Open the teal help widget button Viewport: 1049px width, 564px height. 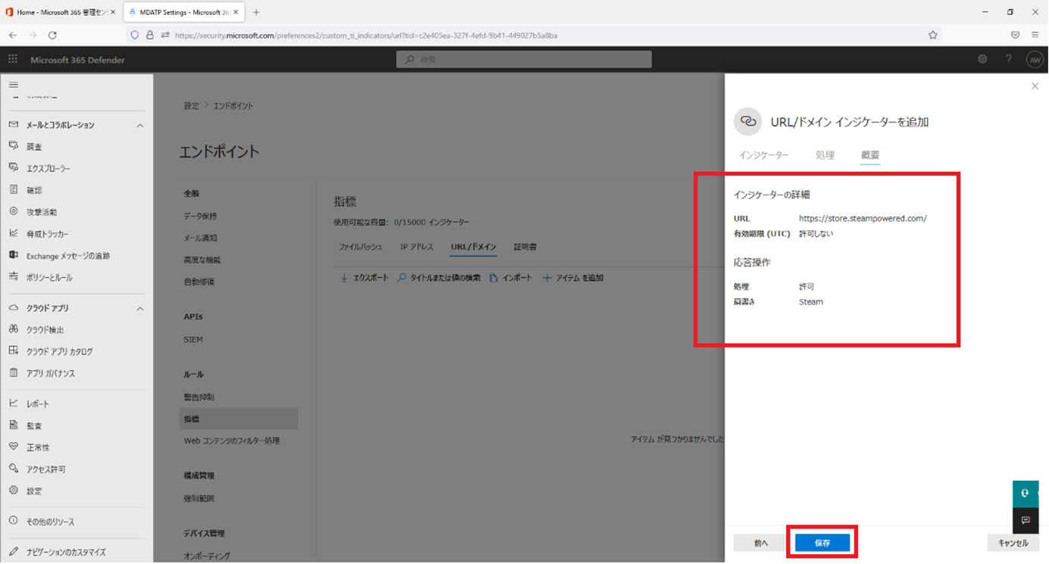pyautogui.click(x=1026, y=493)
